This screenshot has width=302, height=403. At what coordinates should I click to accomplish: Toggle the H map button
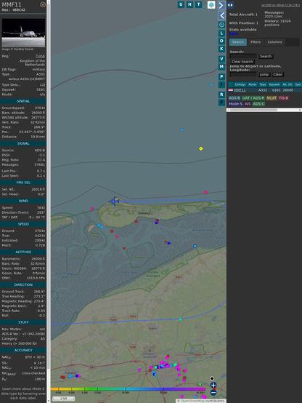(189, 4)
